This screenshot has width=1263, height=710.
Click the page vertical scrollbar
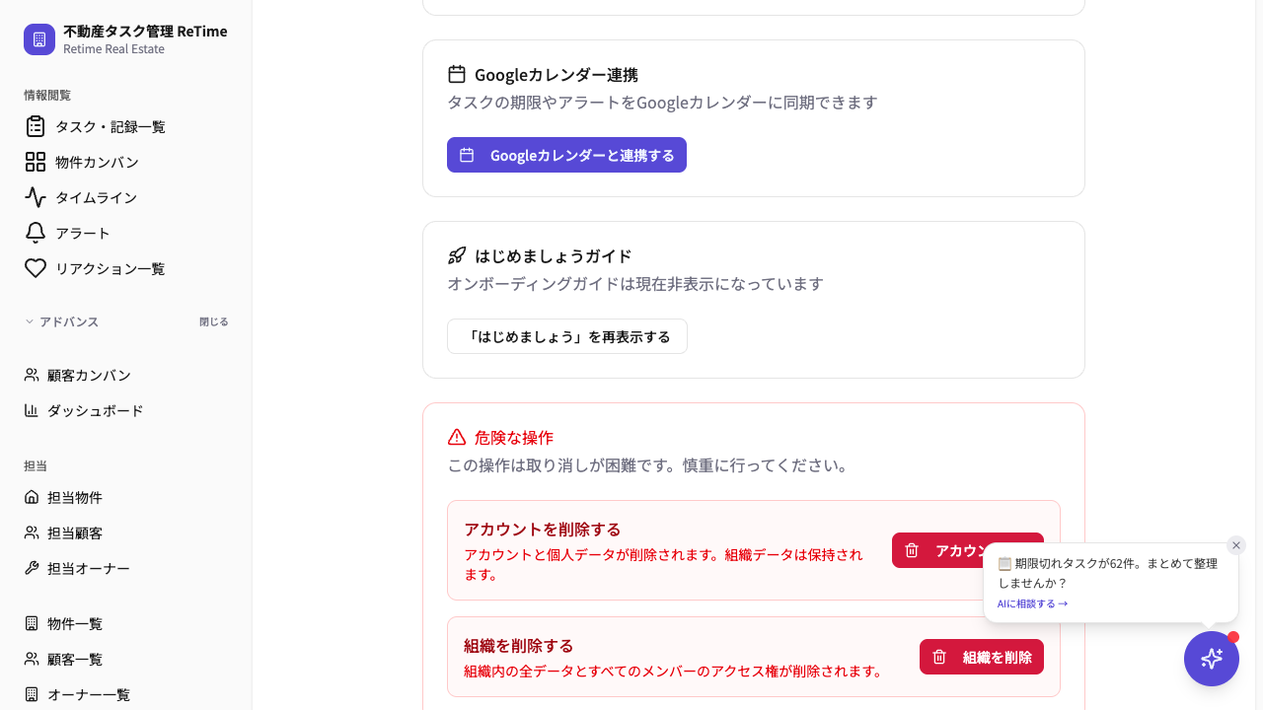click(x=1259, y=355)
